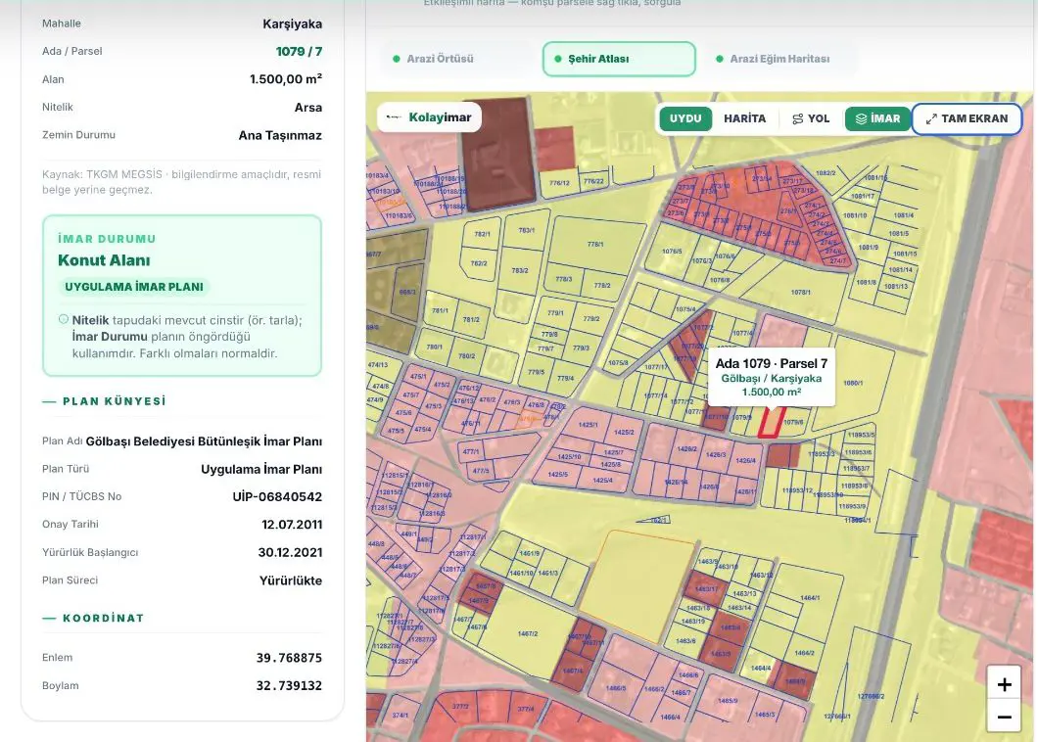Viewport: 1038px width, 742px height.
Task: Switch the map to UYDU satellite view
Action: pos(685,118)
